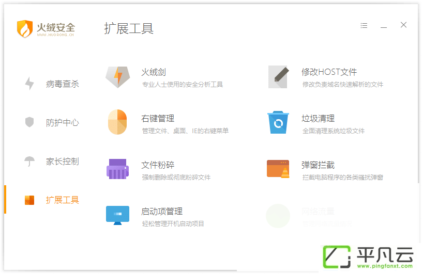
Task: Open the 文件粉碎 shredder icon
Action: [x=117, y=169]
